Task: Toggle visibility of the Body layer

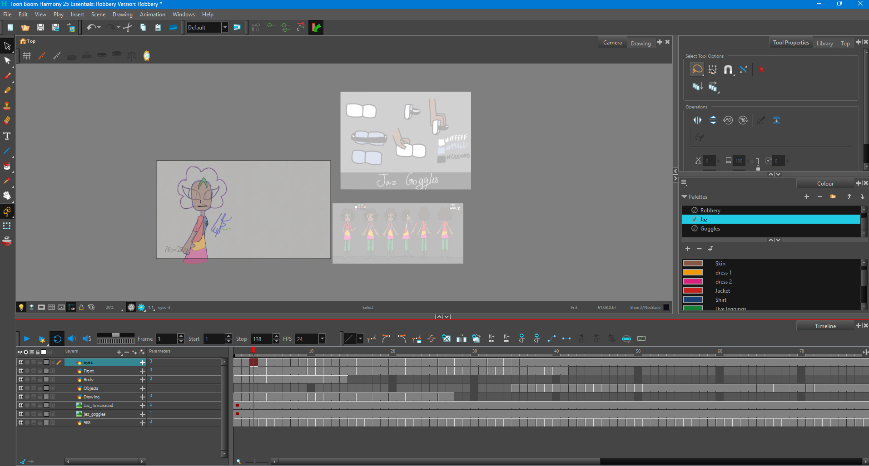Action: coord(21,379)
